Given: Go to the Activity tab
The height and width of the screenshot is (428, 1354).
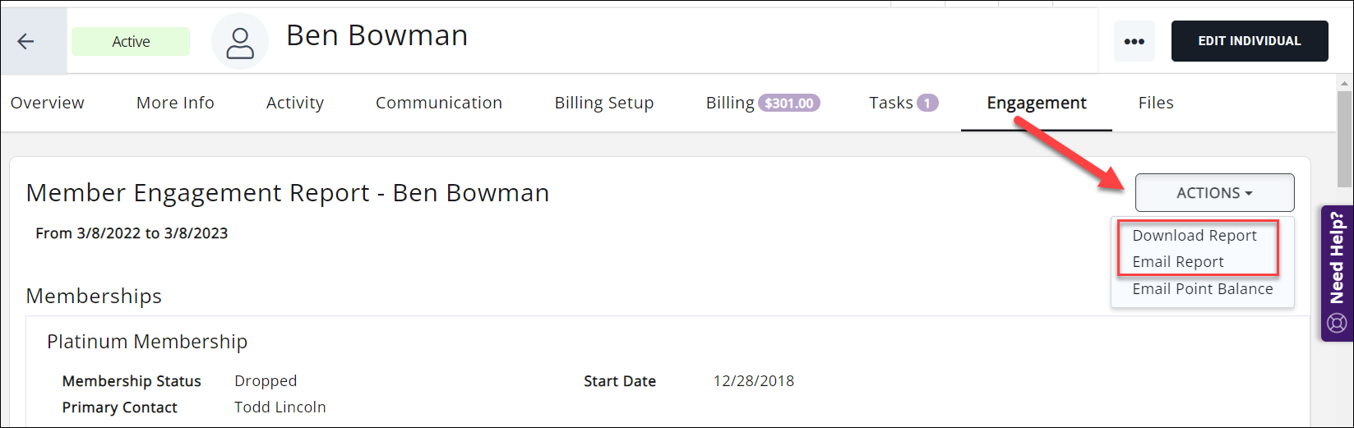Looking at the screenshot, I should [295, 104].
